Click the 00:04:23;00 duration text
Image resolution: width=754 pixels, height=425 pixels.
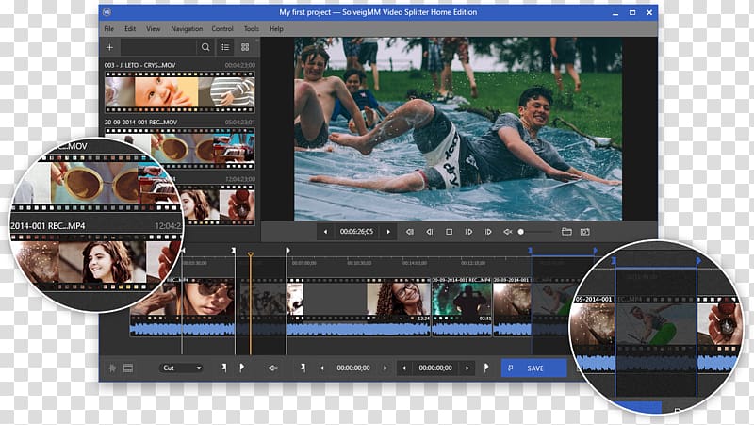(x=240, y=65)
